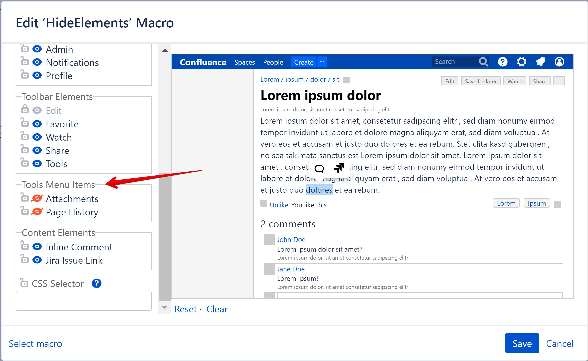
Task: Click the Watch button in preview toolbar
Action: click(x=515, y=81)
